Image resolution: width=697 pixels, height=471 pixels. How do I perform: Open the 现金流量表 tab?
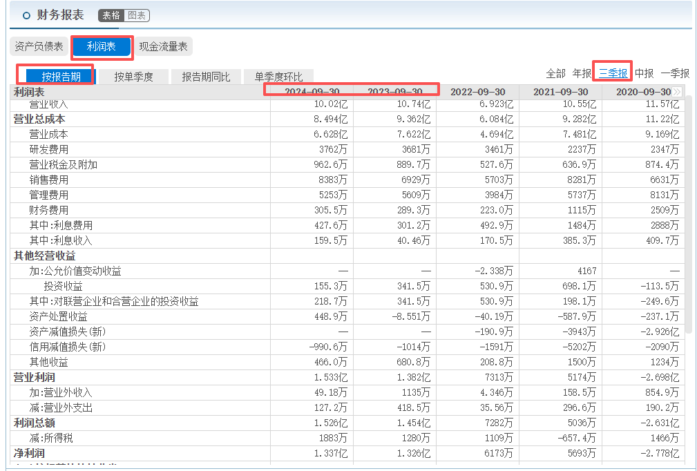click(163, 46)
